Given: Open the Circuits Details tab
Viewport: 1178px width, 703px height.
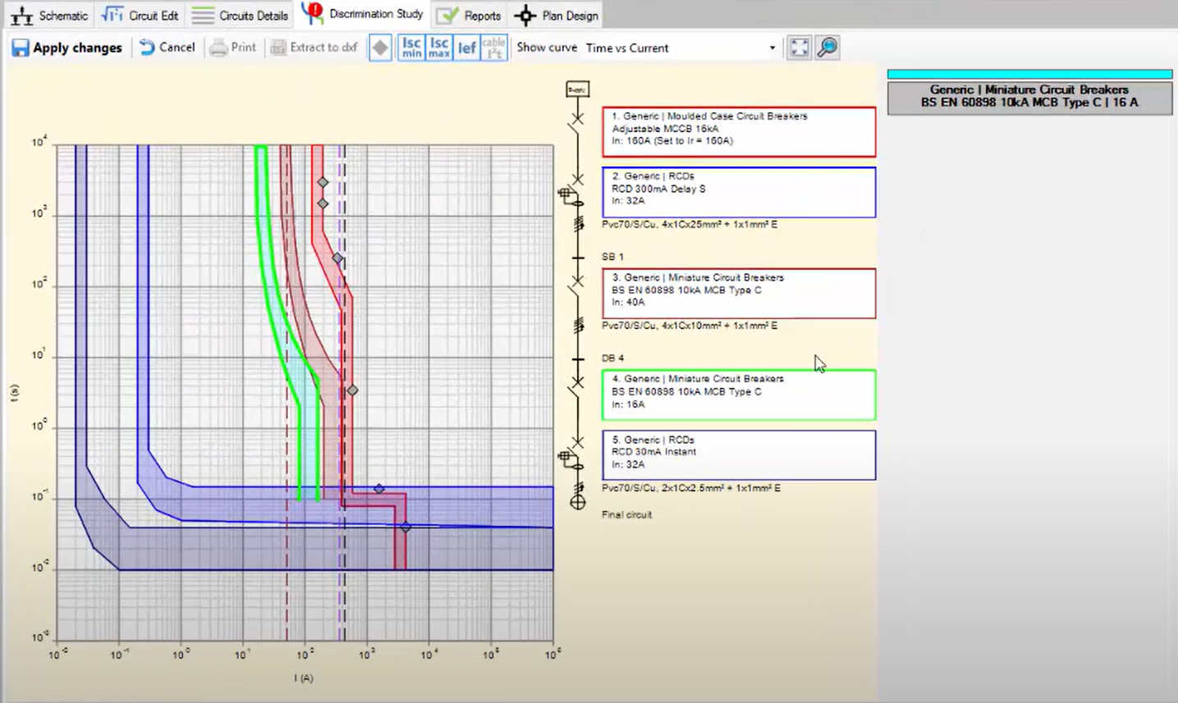Looking at the screenshot, I should tap(240, 16).
